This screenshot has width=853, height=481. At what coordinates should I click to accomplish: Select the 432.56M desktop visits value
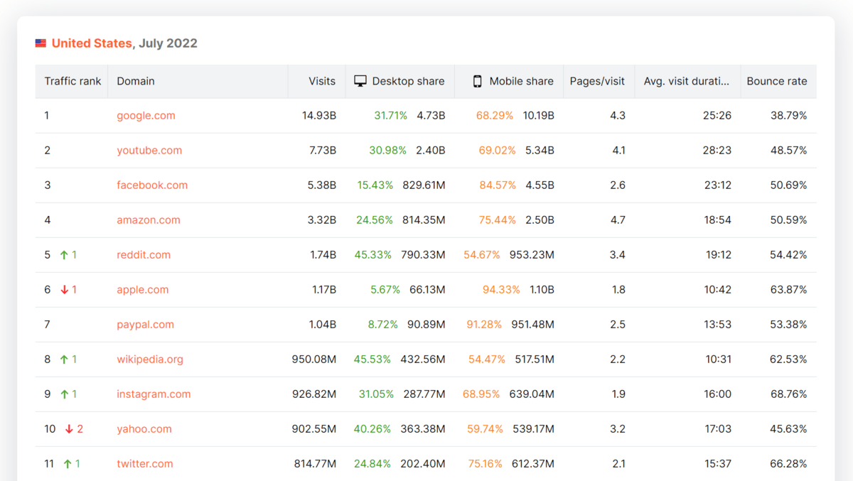(423, 359)
